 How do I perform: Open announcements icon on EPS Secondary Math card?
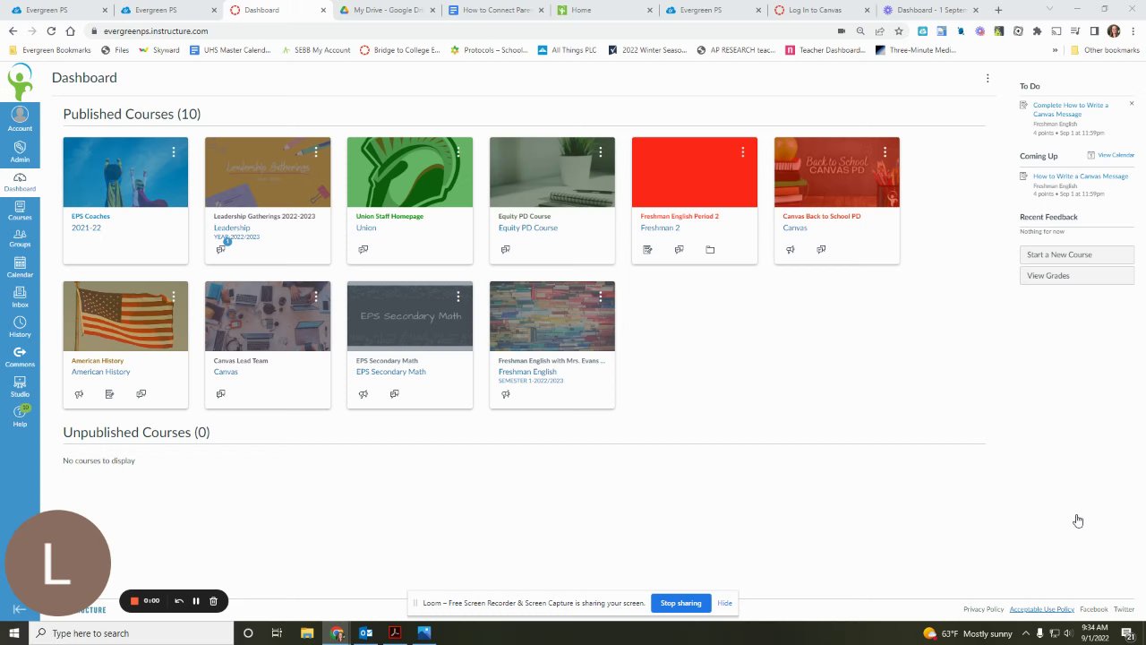click(363, 393)
